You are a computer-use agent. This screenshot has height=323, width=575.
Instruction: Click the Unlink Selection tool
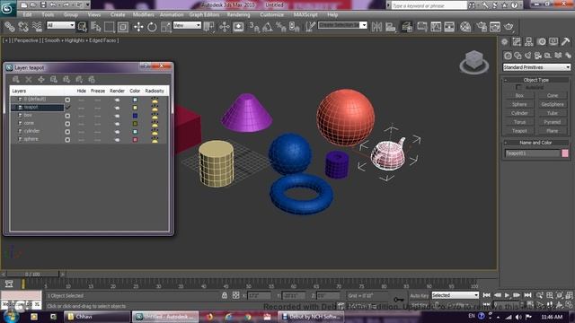23,27
